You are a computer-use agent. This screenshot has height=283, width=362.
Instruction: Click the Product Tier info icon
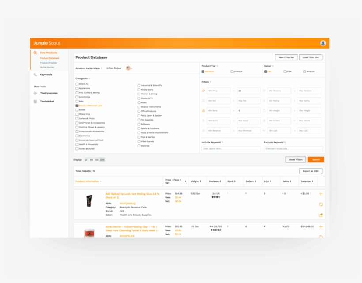click(x=218, y=66)
